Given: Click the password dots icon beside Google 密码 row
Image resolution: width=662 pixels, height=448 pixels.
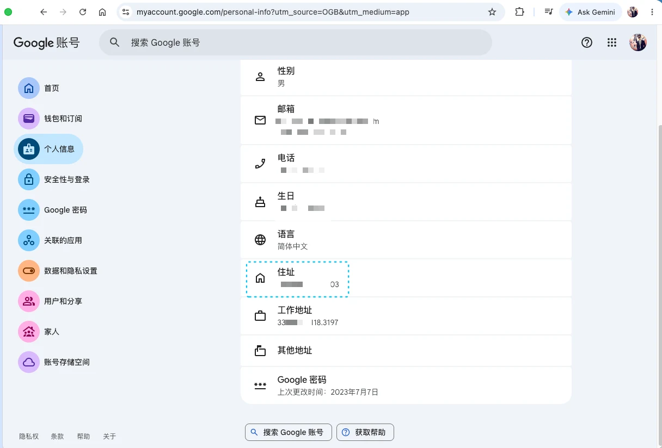Looking at the screenshot, I should [x=260, y=385].
